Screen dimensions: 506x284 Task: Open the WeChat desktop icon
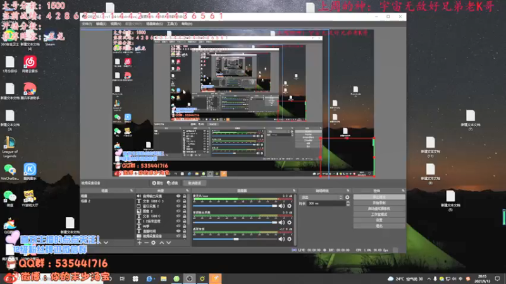click(9, 198)
